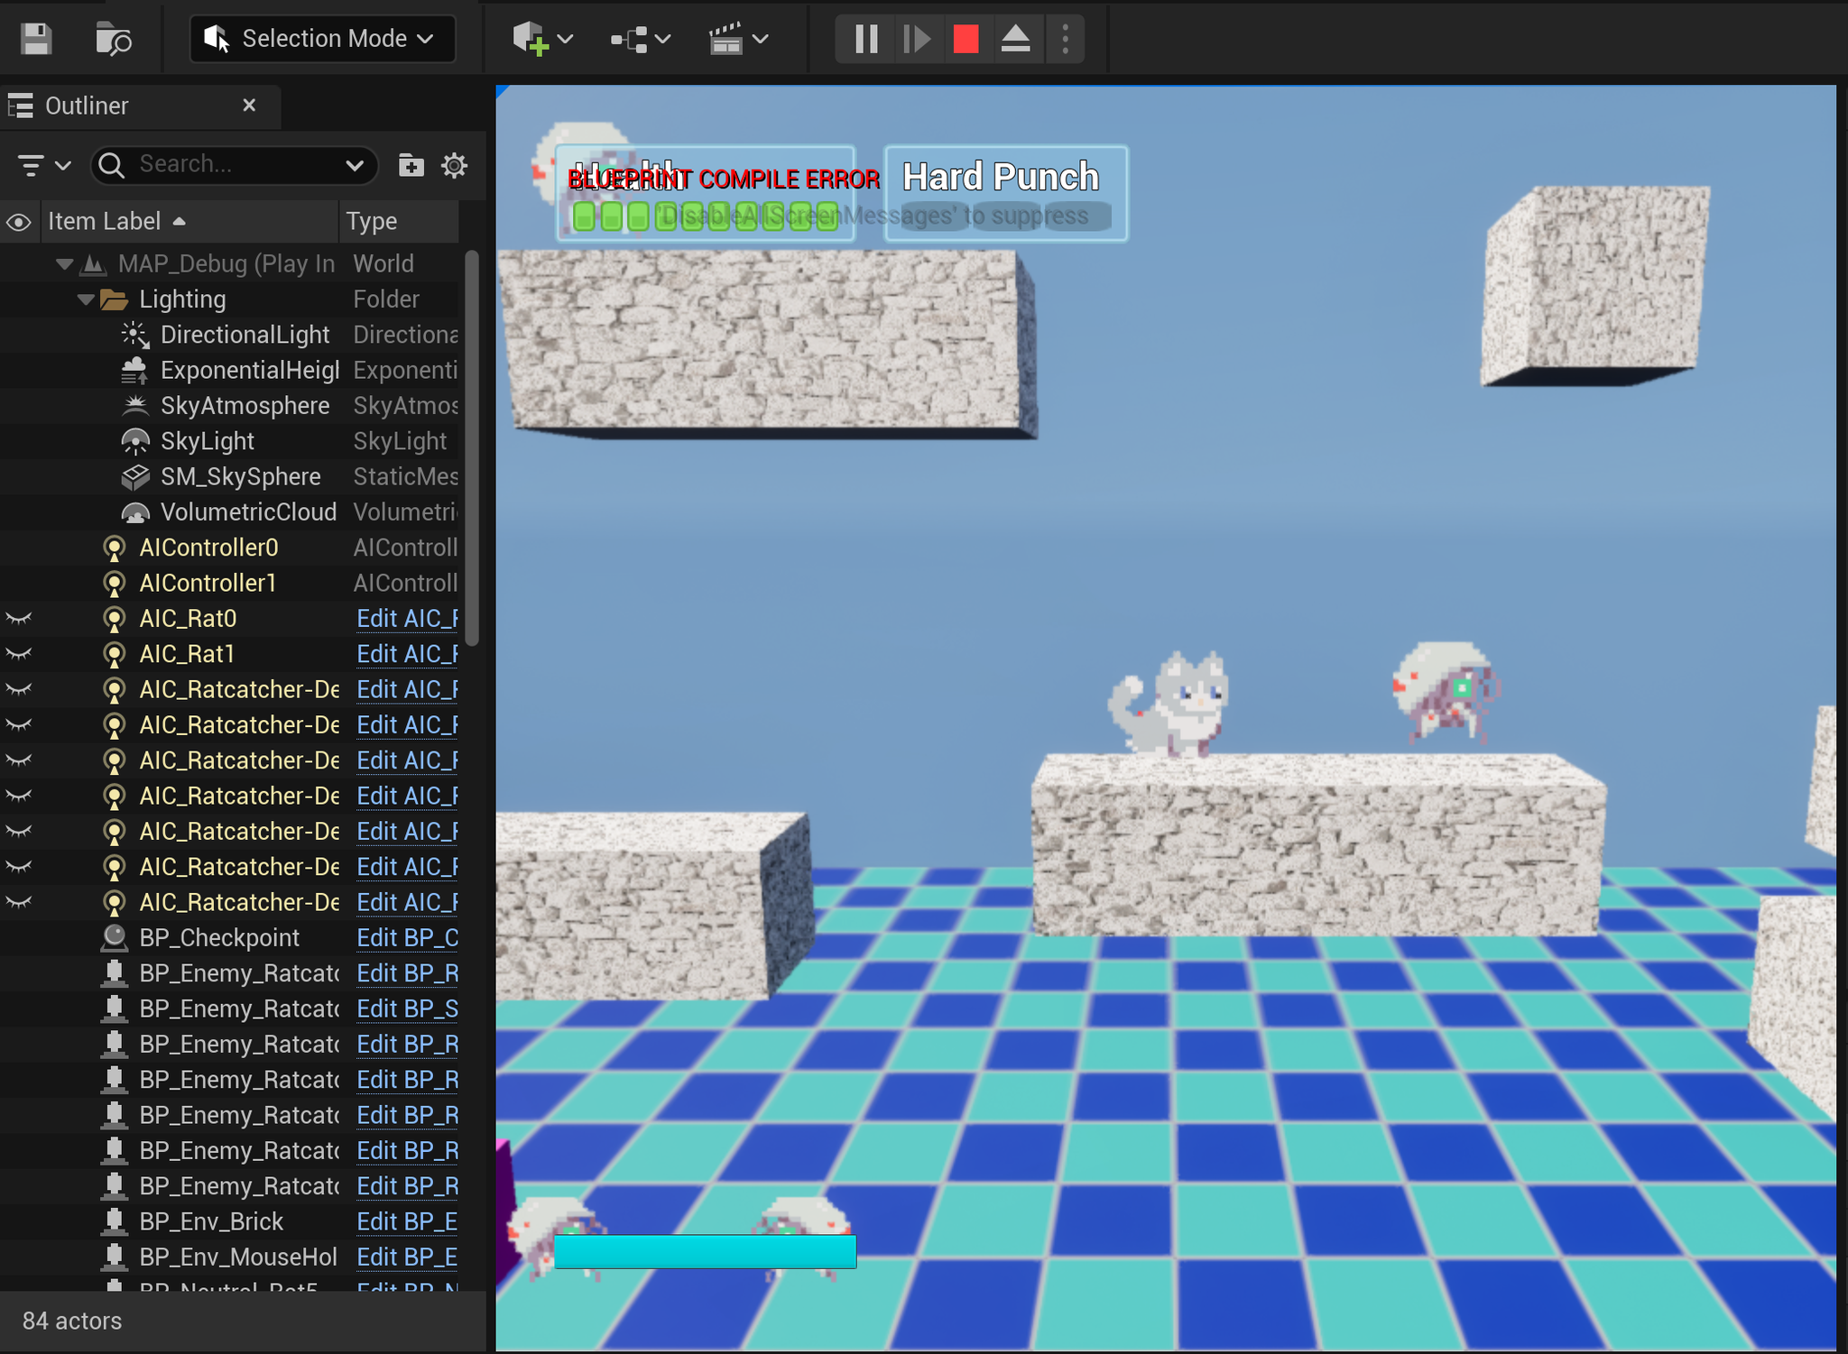Select the DirectionalLight actor

pos(245,335)
